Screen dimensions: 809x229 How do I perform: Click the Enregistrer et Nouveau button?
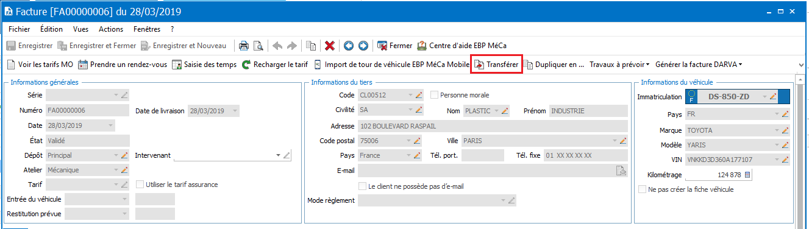point(184,46)
